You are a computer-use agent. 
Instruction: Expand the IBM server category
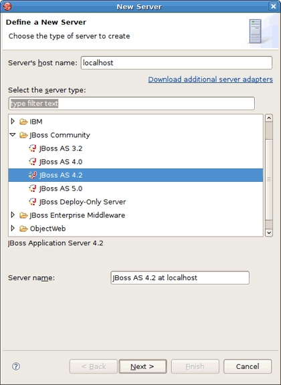click(13, 121)
